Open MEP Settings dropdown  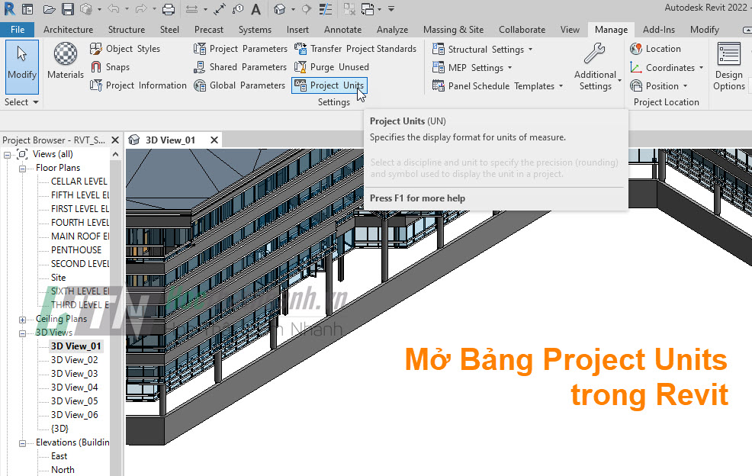tap(472, 68)
